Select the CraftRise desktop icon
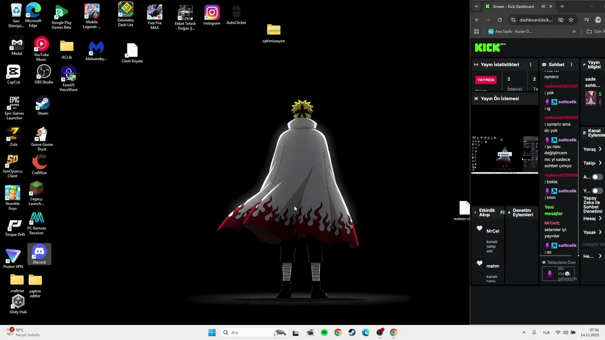The height and width of the screenshot is (340, 605). [x=39, y=165]
